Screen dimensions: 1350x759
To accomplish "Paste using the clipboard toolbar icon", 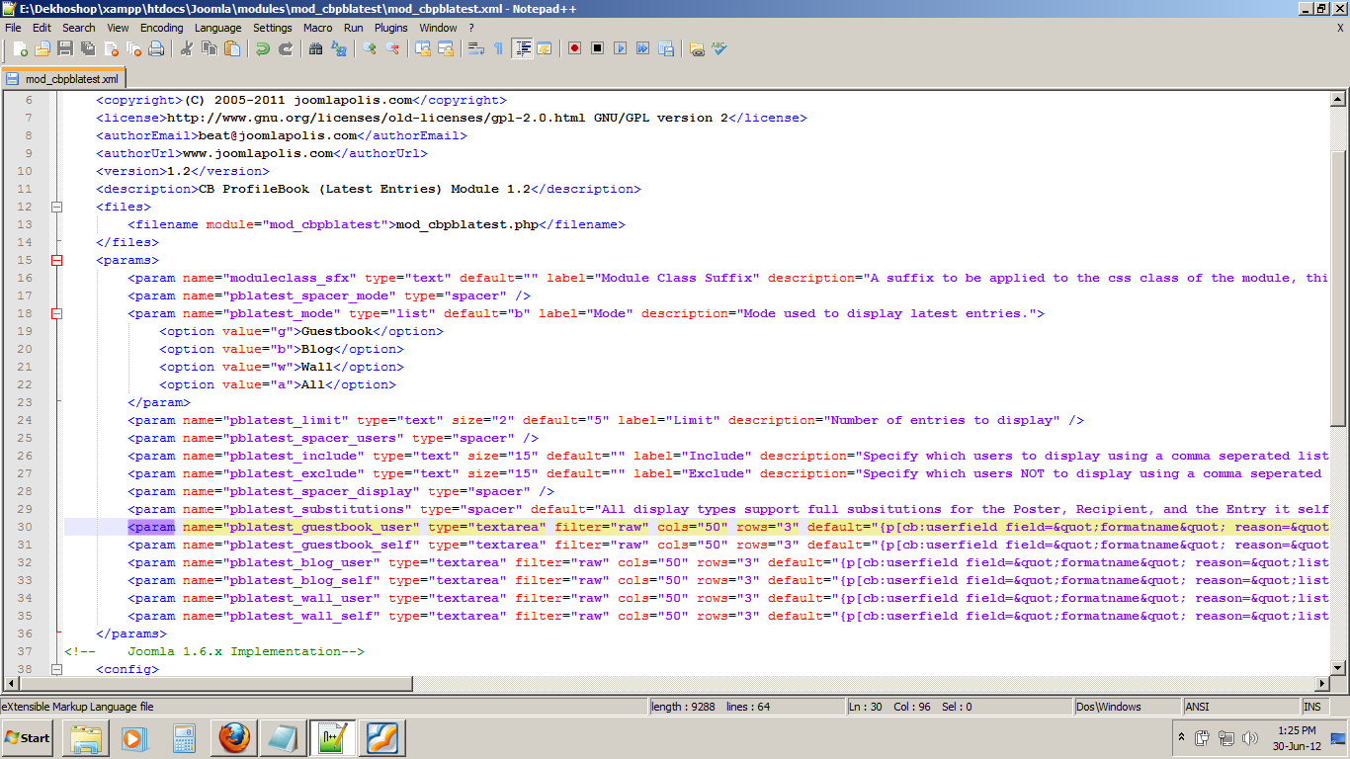I will pyautogui.click(x=232, y=48).
